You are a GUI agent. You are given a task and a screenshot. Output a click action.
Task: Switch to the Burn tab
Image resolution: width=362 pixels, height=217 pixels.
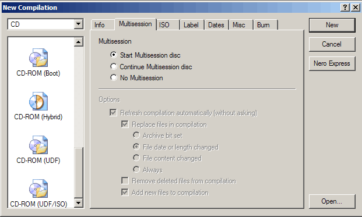tap(263, 25)
